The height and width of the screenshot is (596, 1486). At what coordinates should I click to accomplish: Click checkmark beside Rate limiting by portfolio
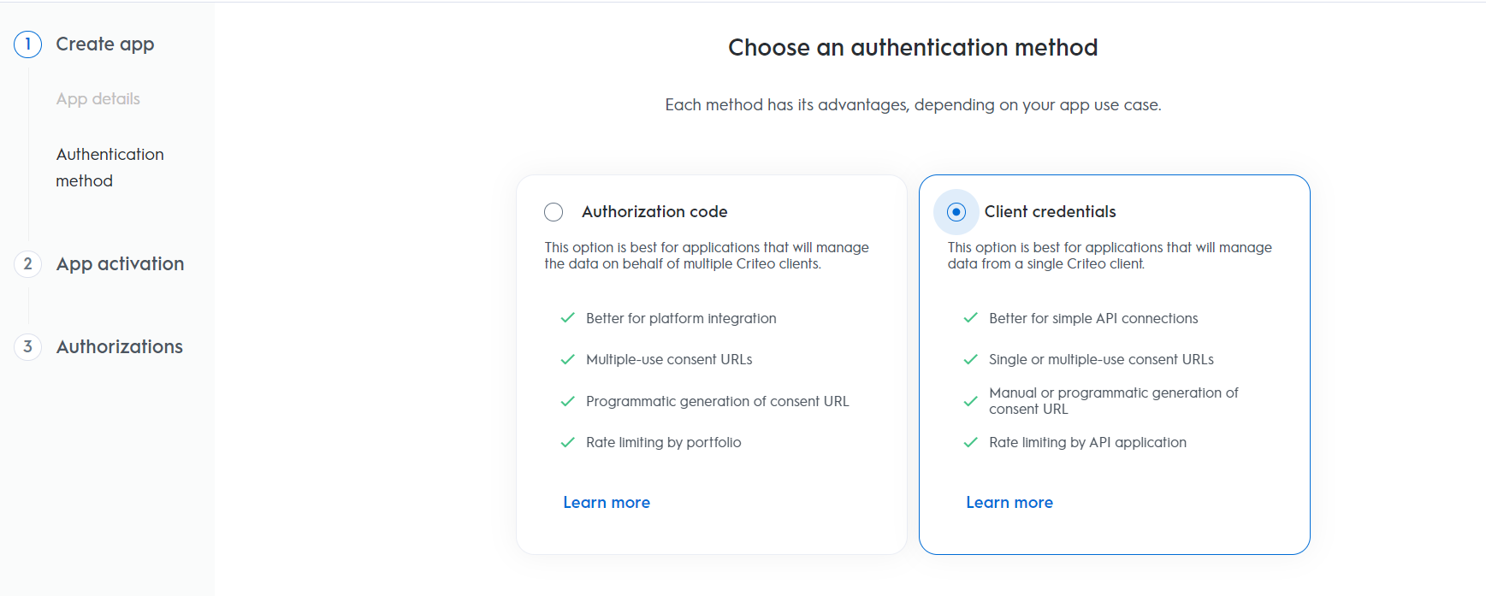click(567, 442)
